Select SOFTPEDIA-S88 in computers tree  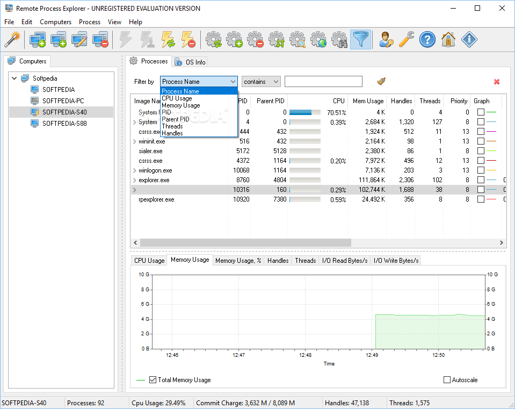coord(64,123)
